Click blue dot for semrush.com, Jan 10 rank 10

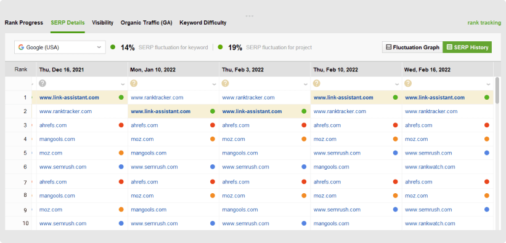pyautogui.click(x=213, y=223)
